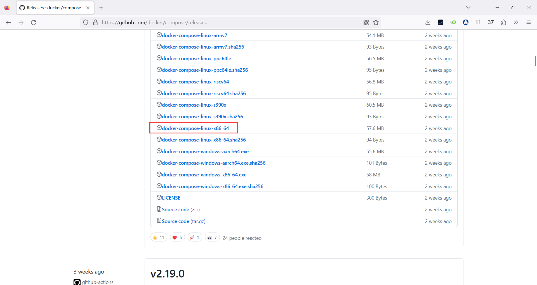Viewport: 537px width, 285px height.
Task: Click the "300 Bytes" LICENSE size text
Action: tap(377, 198)
